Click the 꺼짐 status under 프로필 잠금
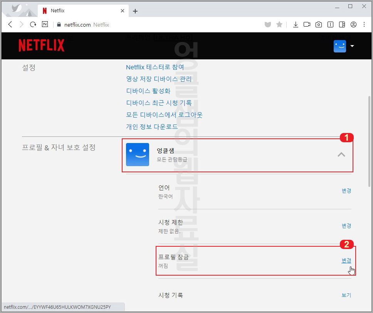 tap(163, 266)
